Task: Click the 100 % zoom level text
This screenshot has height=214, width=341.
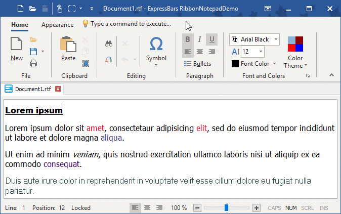Action: coord(179,208)
